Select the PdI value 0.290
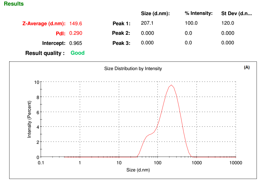260x181 pixels. click(x=76, y=33)
